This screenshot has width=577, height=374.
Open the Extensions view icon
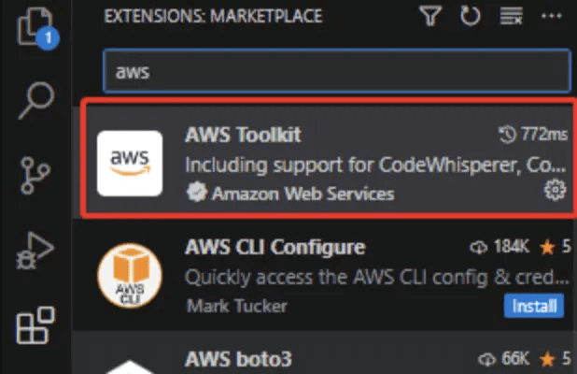(35, 325)
